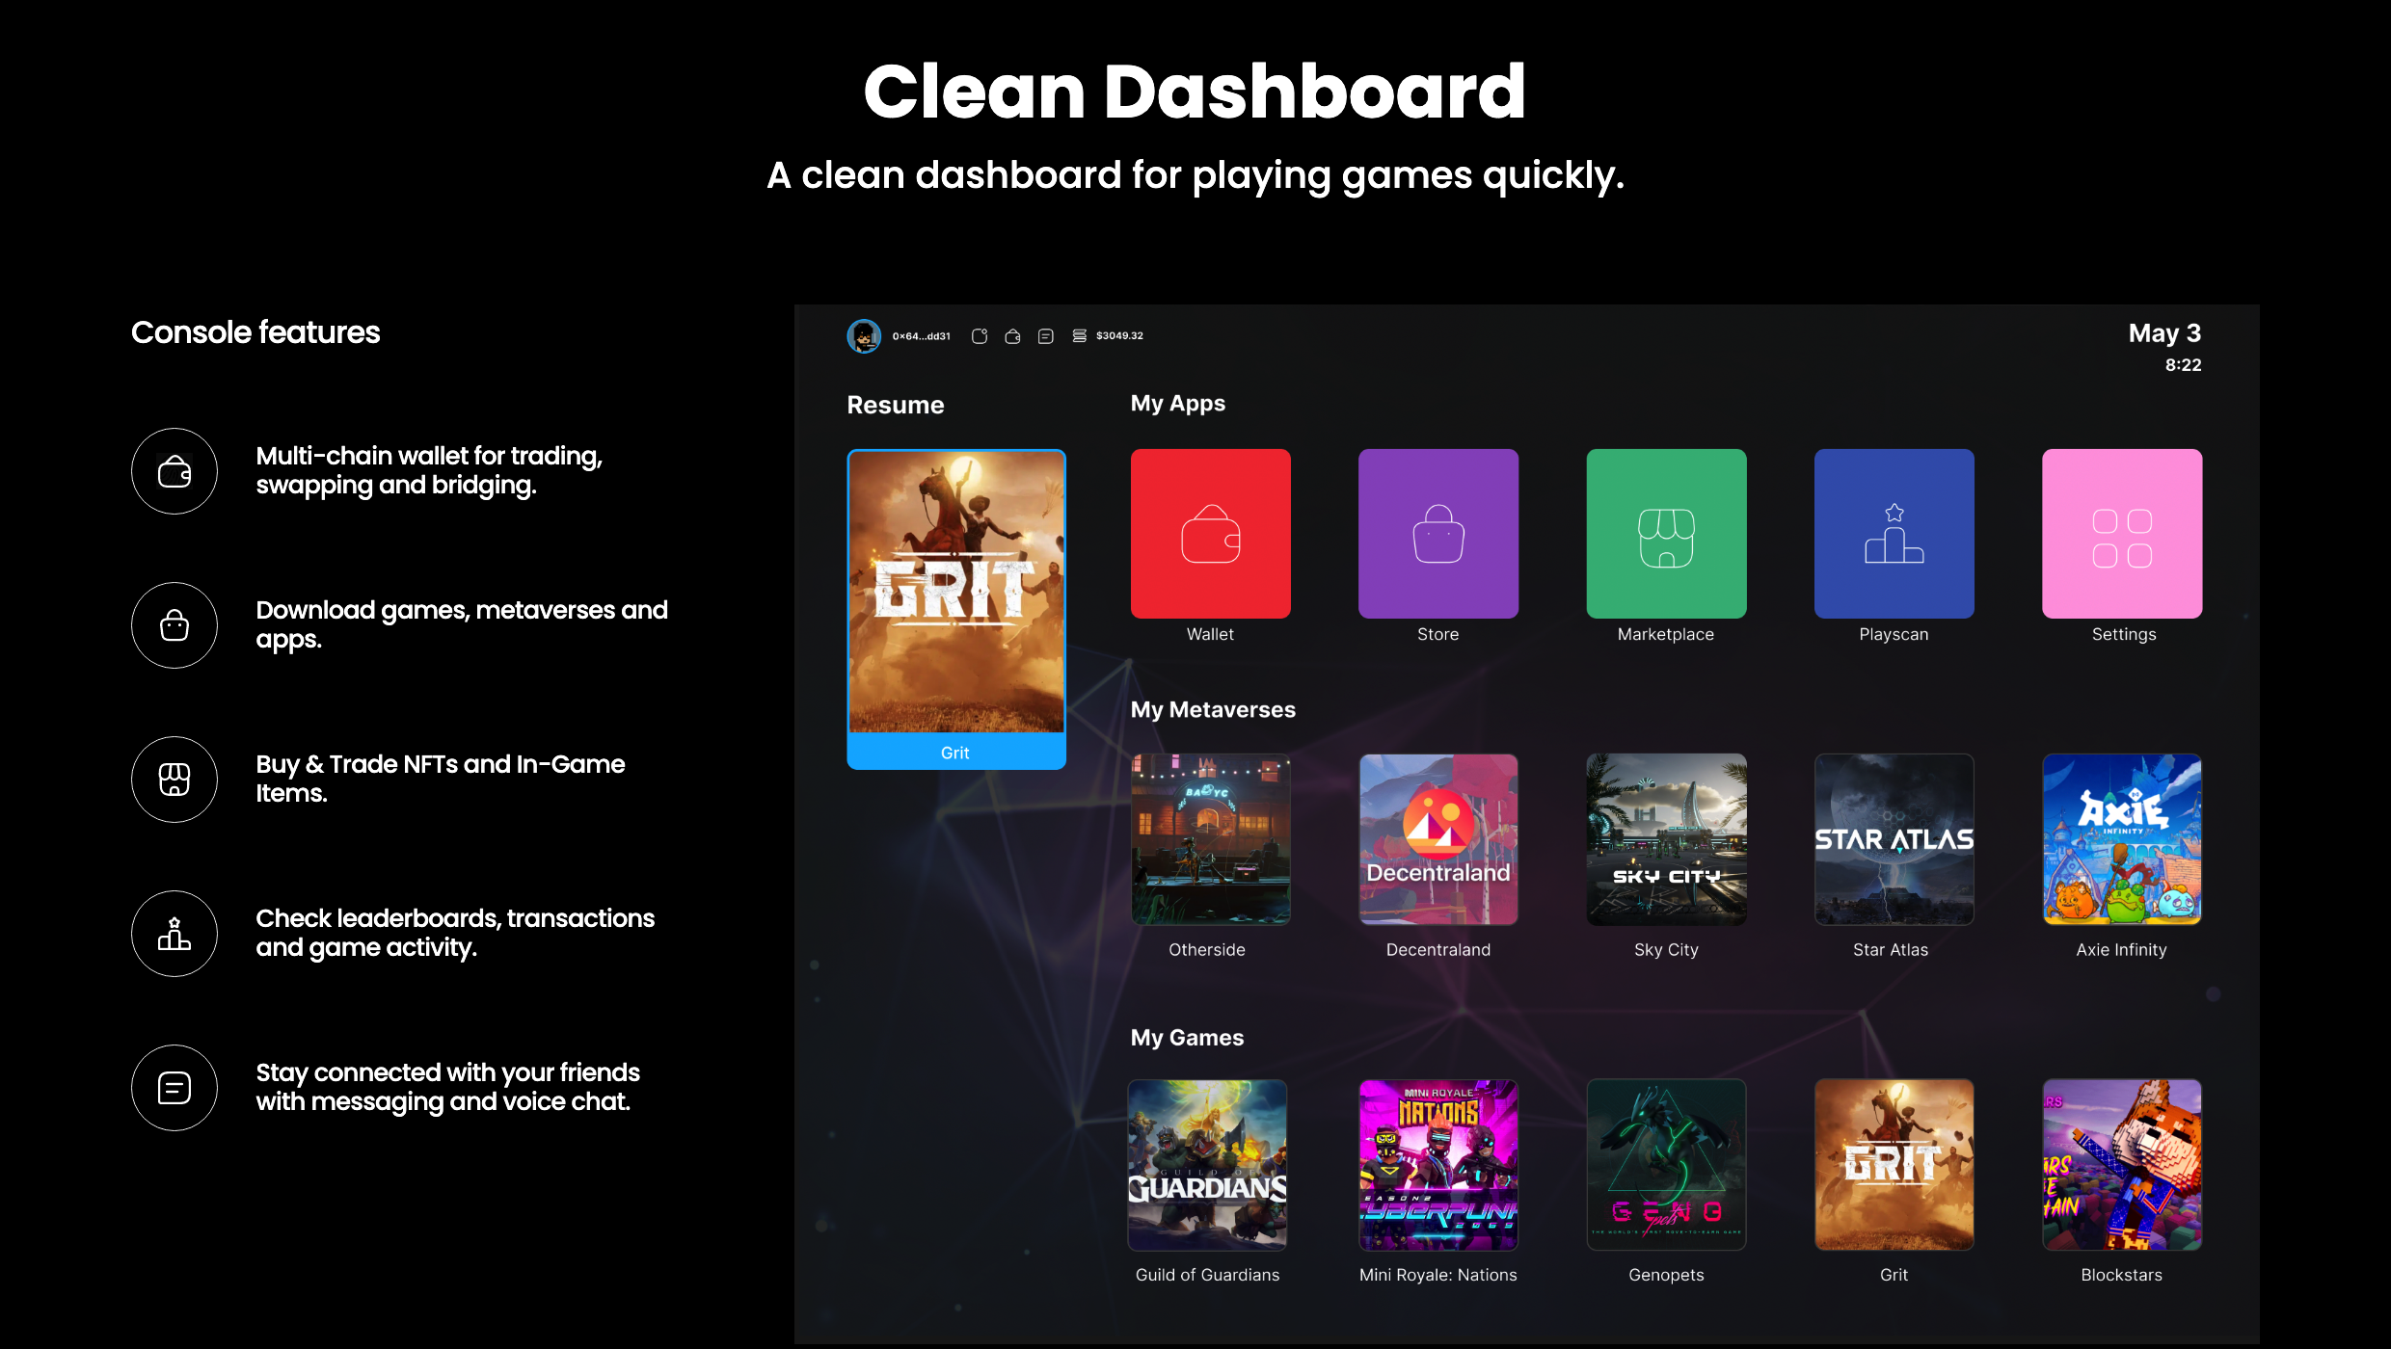The image size is (2391, 1349).
Task: Click the My Metaverses section heading
Action: (1213, 710)
